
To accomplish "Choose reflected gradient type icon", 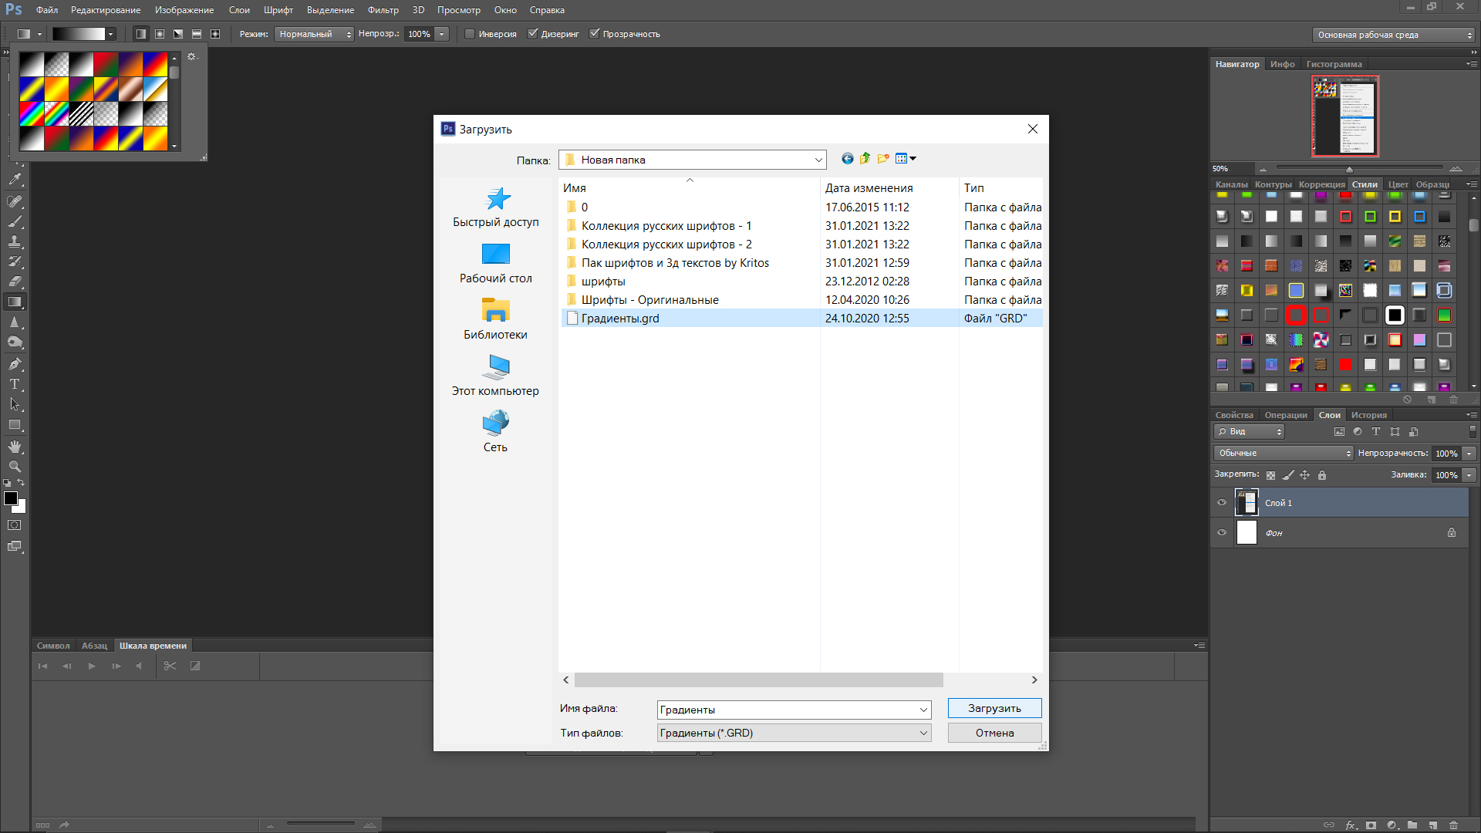I will tap(197, 34).
